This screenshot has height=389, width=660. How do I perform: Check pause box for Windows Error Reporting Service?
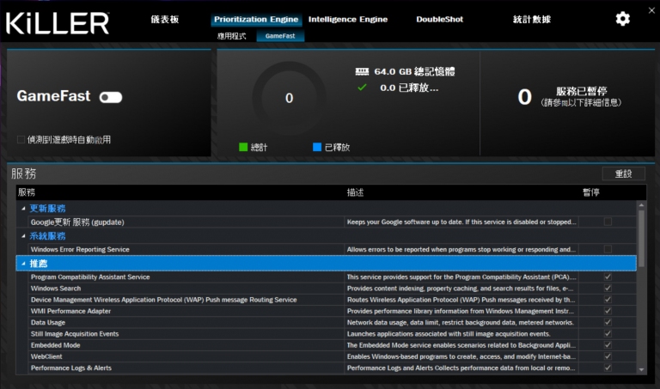pos(608,249)
